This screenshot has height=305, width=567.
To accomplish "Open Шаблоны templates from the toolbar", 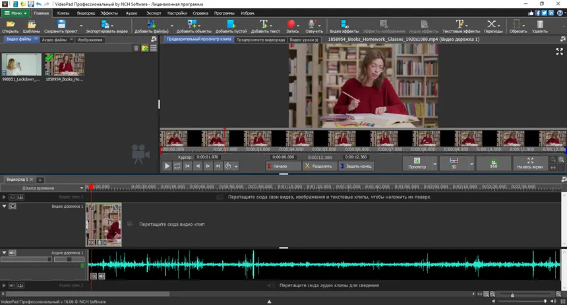I will coord(32,26).
